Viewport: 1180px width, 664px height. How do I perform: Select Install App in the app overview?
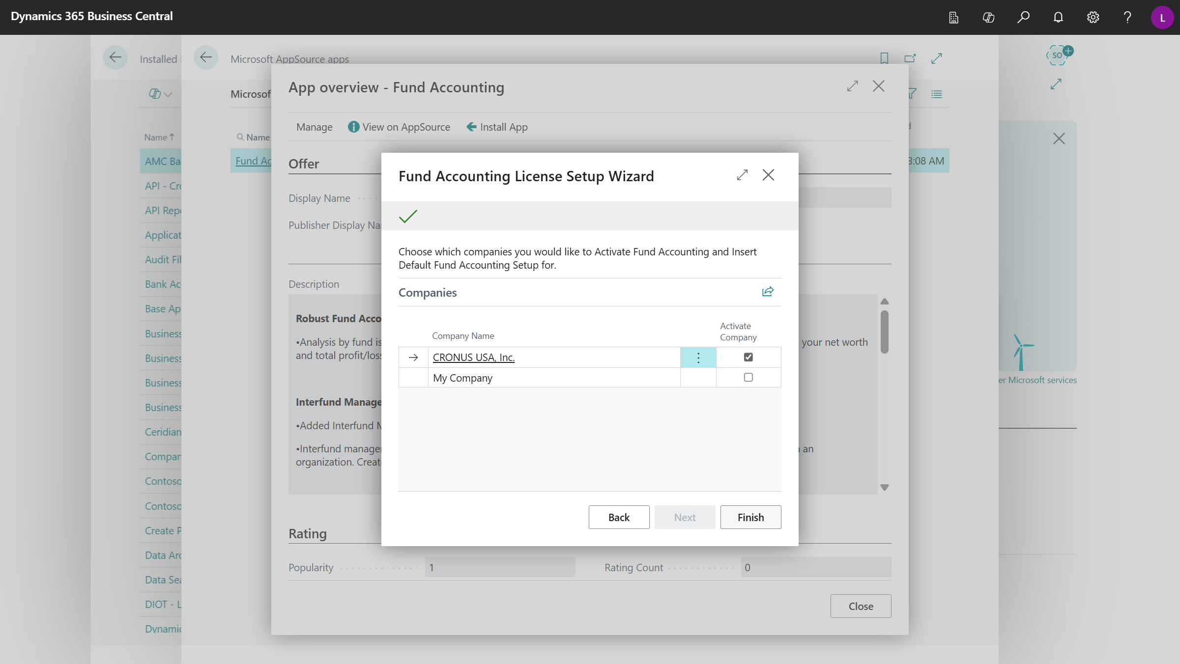[x=496, y=127]
